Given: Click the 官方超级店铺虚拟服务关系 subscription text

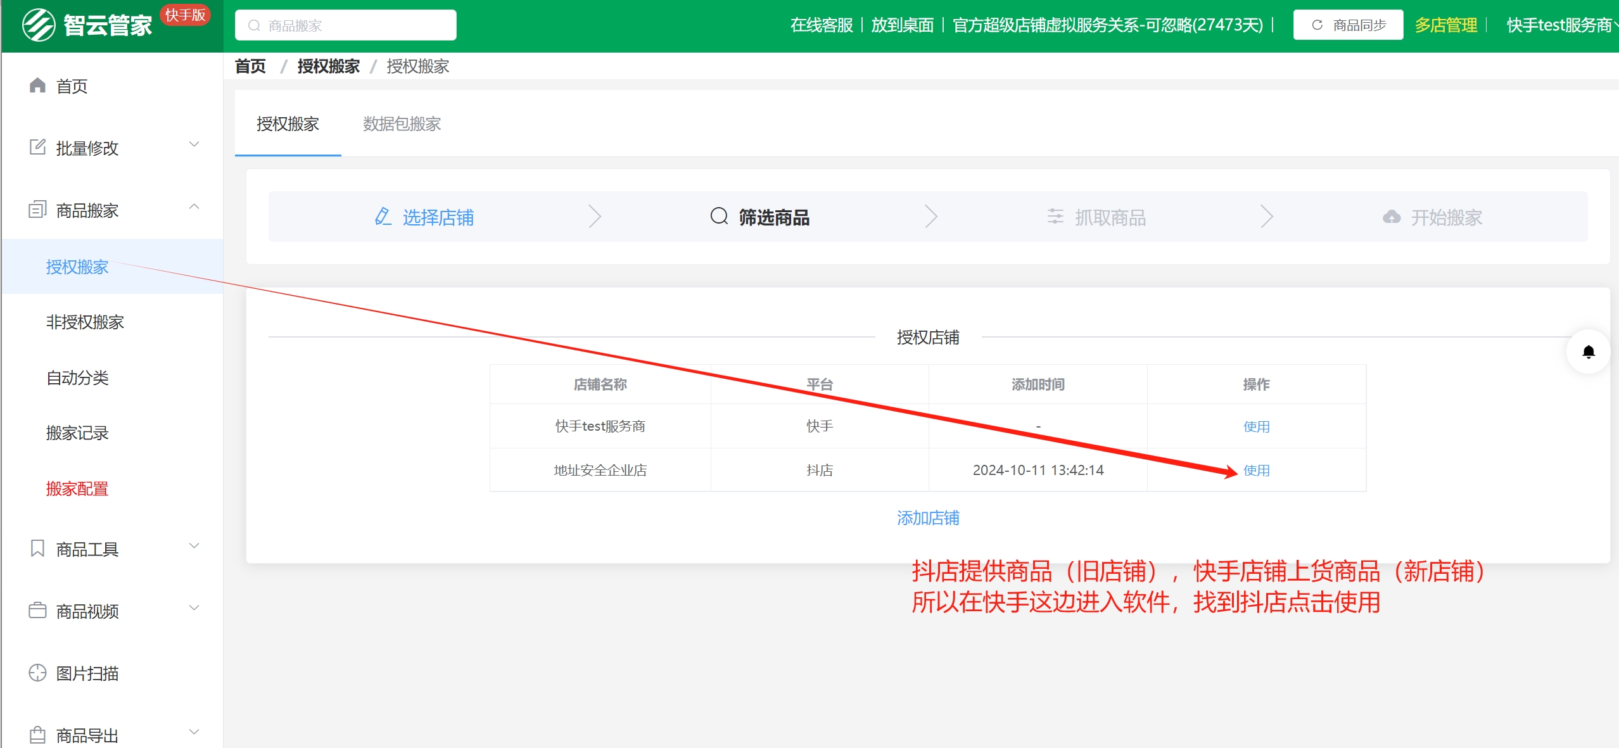Looking at the screenshot, I should 1108,25.
